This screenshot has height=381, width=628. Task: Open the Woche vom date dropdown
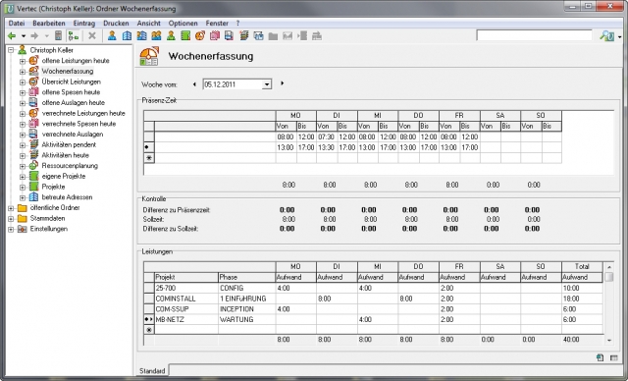click(267, 84)
